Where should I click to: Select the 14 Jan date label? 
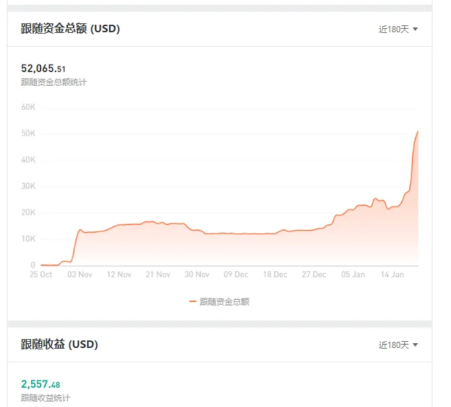click(x=393, y=275)
